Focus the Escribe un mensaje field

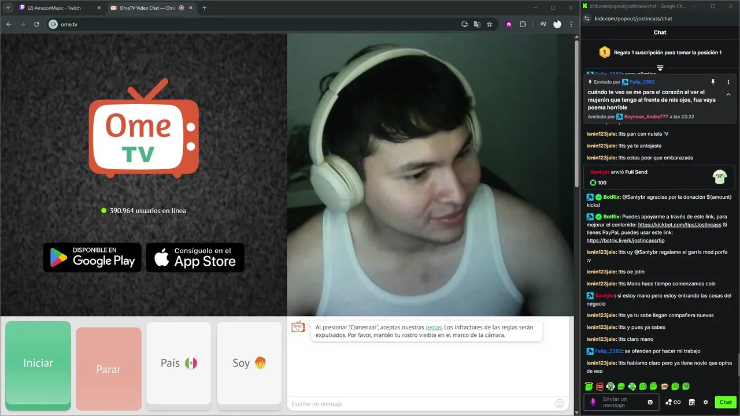(421, 404)
